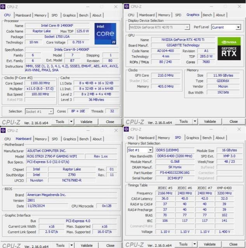The height and width of the screenshot is (248, 246).
Task: Click Tools button in Graphics window
Action: tap(184, 121)
